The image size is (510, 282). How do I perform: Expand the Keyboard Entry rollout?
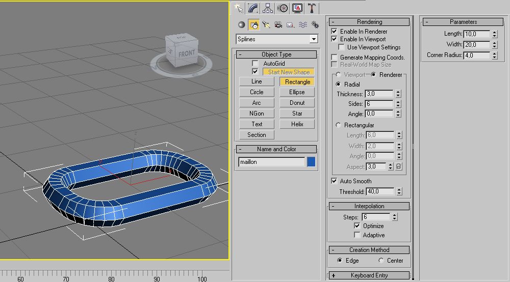[x=369, y=275]
